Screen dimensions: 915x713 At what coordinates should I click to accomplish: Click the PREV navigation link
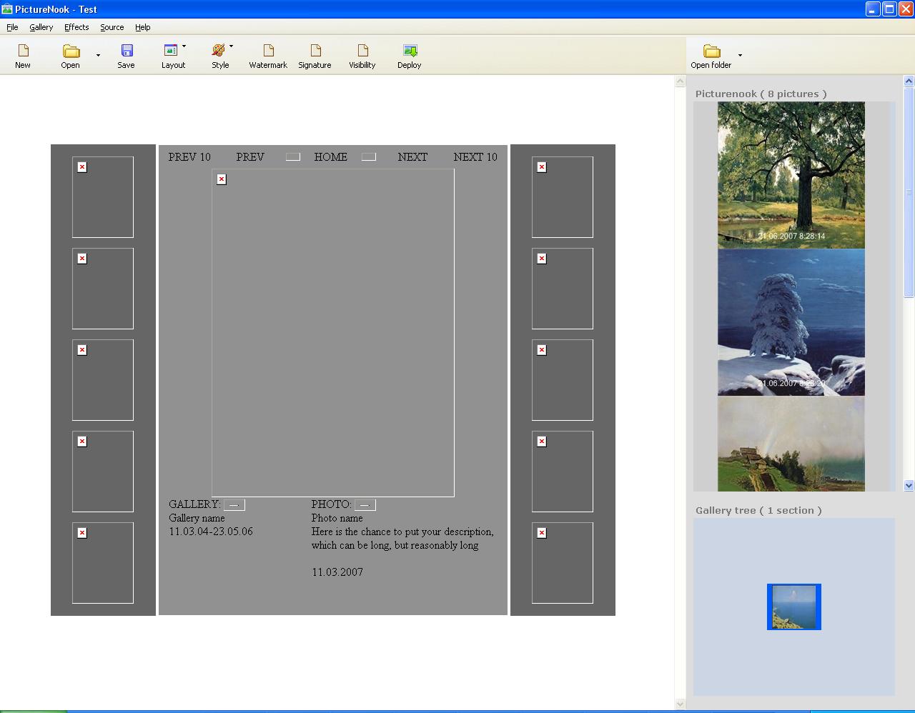(x=250, y=157)
